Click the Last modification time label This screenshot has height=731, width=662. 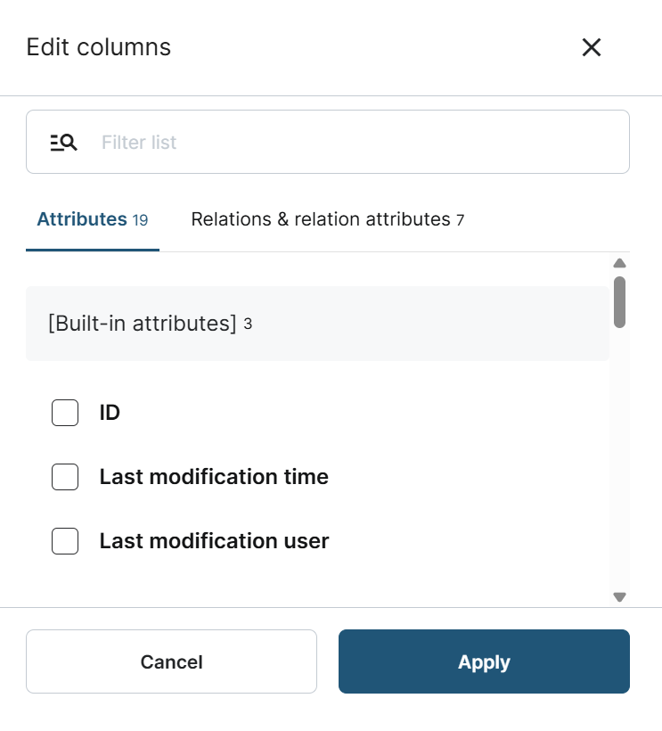pyautogui.click(x=214, y=477)
